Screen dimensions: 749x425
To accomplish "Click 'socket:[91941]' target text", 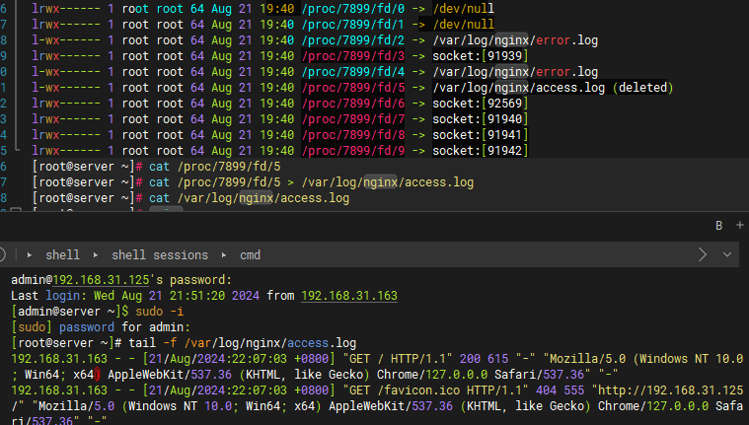I will pyautogui.click(x=480, y=135).
